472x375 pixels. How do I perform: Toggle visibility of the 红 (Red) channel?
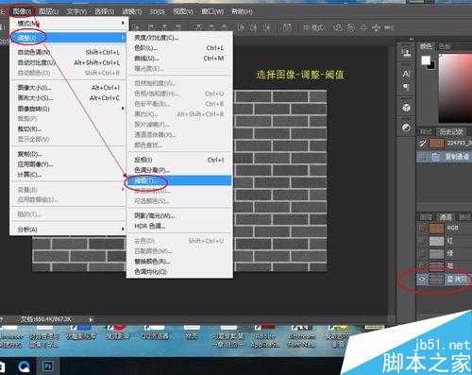(x=422, y=241)
